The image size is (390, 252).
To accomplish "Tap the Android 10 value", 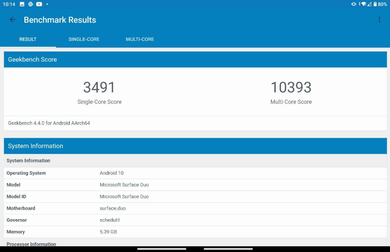I will [112, 173].
